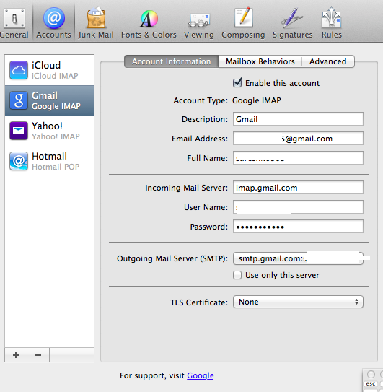
Task: Click the Yahoo! account envelope icon
Action: tap(19, 131)
